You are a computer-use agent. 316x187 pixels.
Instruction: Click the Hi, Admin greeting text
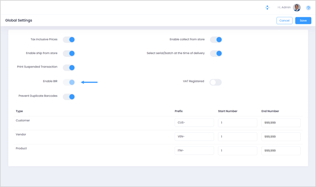coord(284,7)
